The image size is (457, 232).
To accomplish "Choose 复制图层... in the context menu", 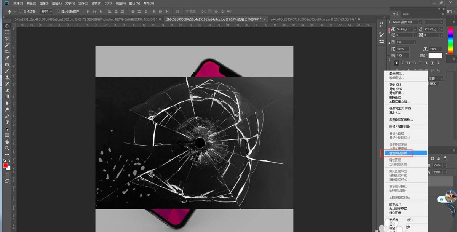I will point(406,93).
